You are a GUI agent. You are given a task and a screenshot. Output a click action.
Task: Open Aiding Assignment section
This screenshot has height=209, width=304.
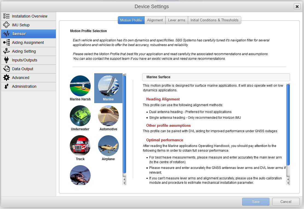[28, 43]
